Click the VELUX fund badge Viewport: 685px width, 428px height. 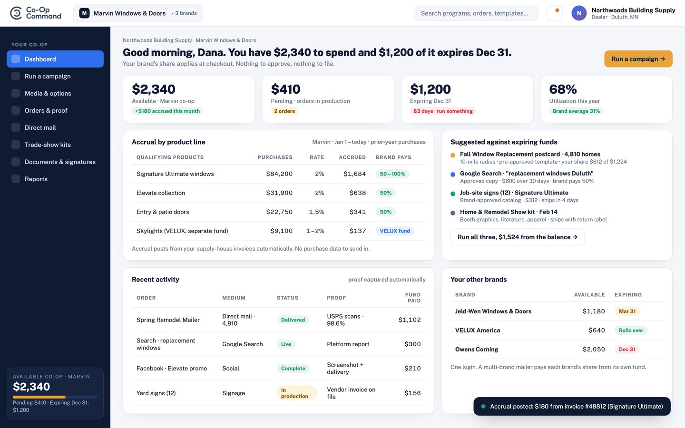395,231
